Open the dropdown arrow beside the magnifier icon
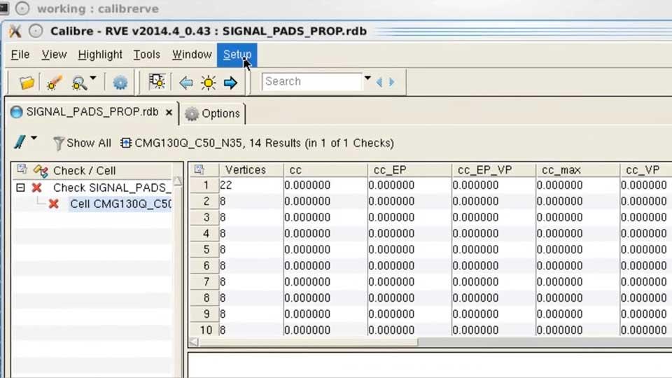Image resolution: width=672 pixels, height=378 pixels. (x=93, y=78)
